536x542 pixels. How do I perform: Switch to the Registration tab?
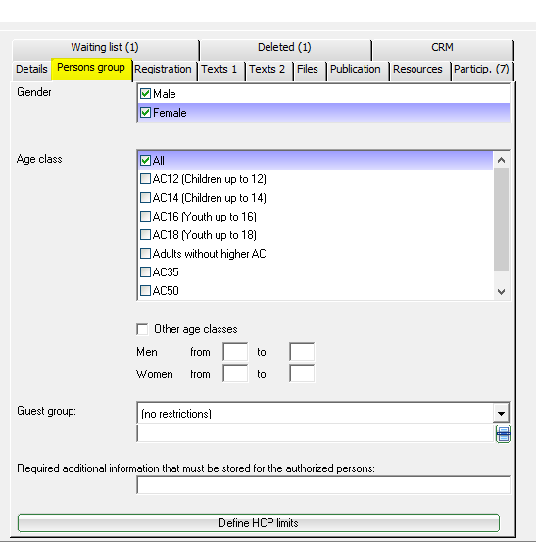(163, 70)
